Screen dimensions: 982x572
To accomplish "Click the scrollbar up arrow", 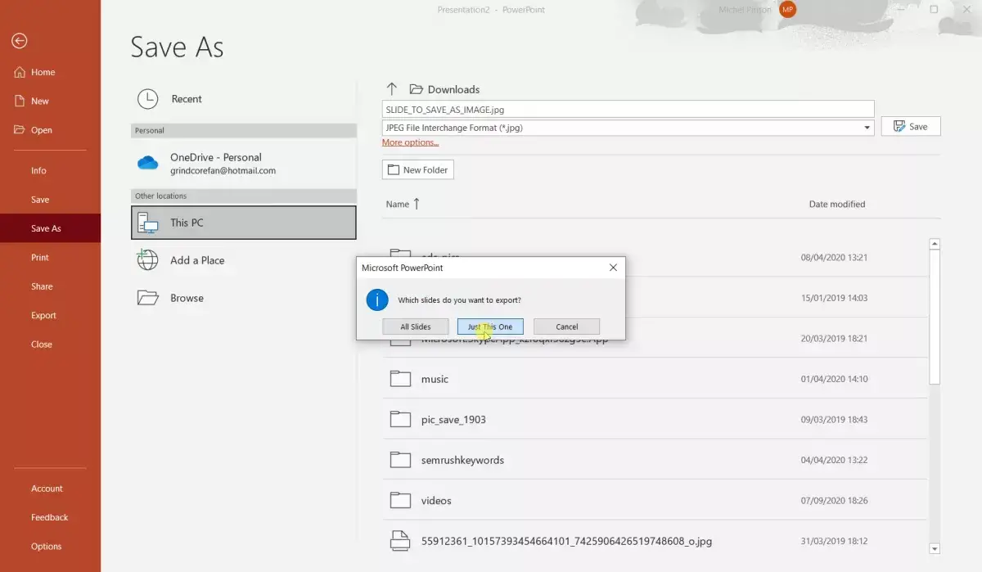I will [x=935, y=244].
